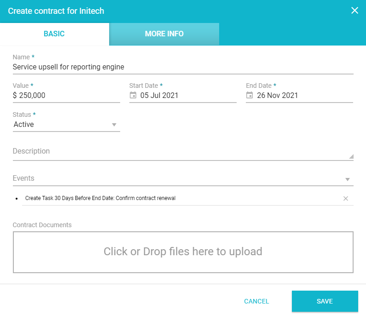The image size is (366, 315).
Task: Click the contract Name input field
Action: point(183,67)
